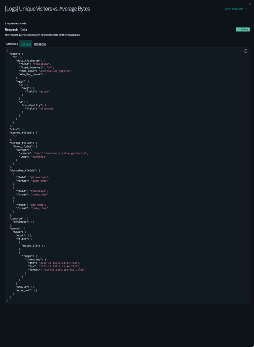The width and height of the screenshot is (254, 347).
Task: Switch to the Response tab
Action: [x=40, y=44]
